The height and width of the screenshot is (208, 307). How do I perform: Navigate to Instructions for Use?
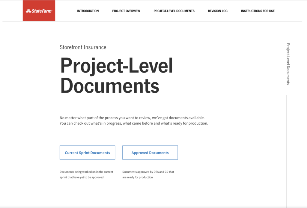[x=258, y=11]
